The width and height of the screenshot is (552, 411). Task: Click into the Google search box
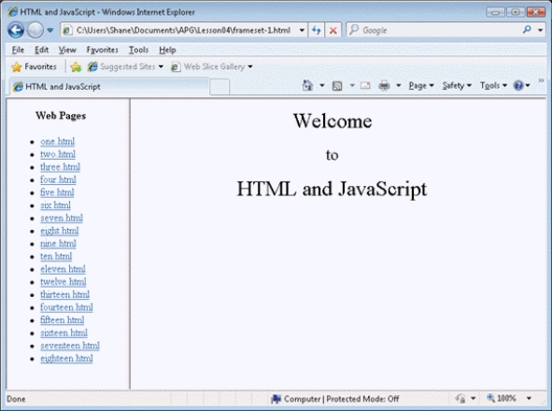433,30
